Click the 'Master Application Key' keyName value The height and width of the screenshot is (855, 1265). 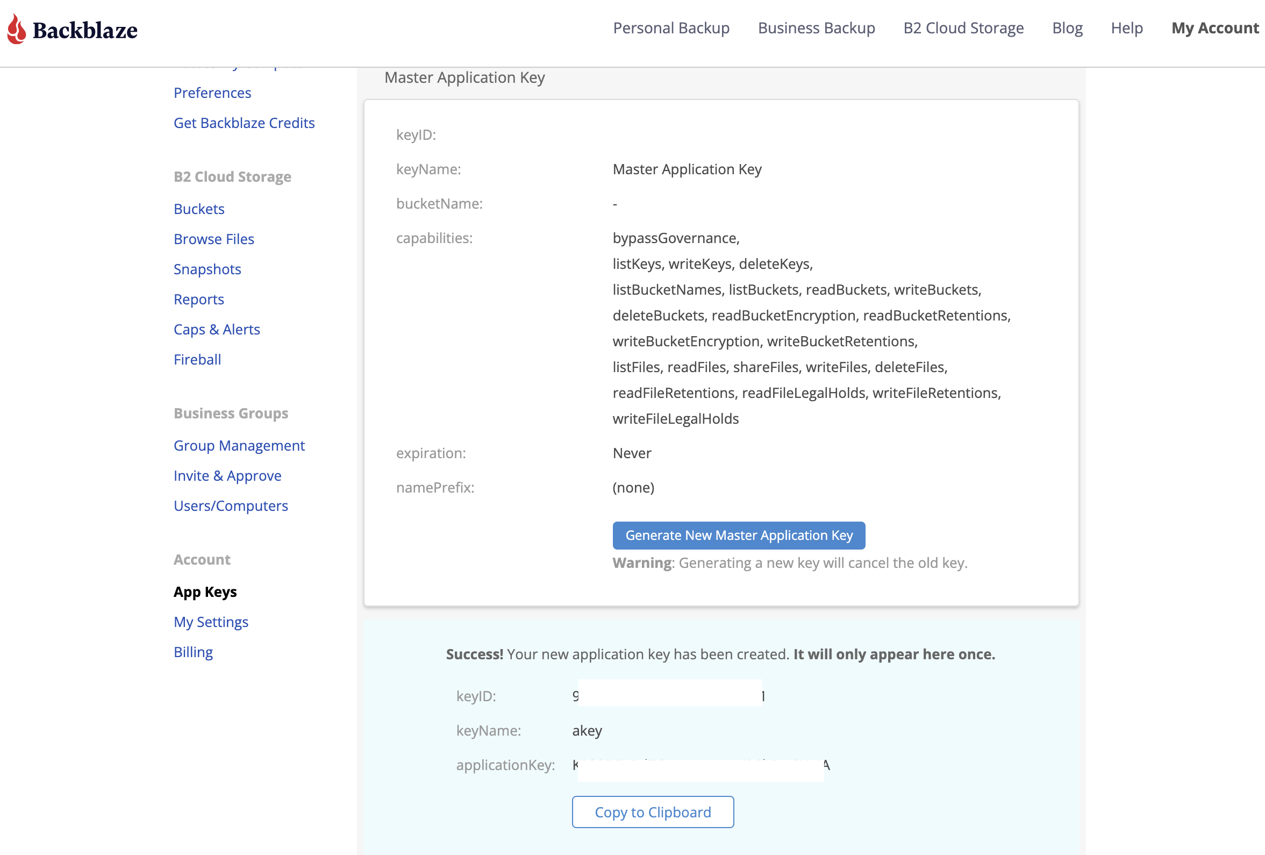coord(687,169)
